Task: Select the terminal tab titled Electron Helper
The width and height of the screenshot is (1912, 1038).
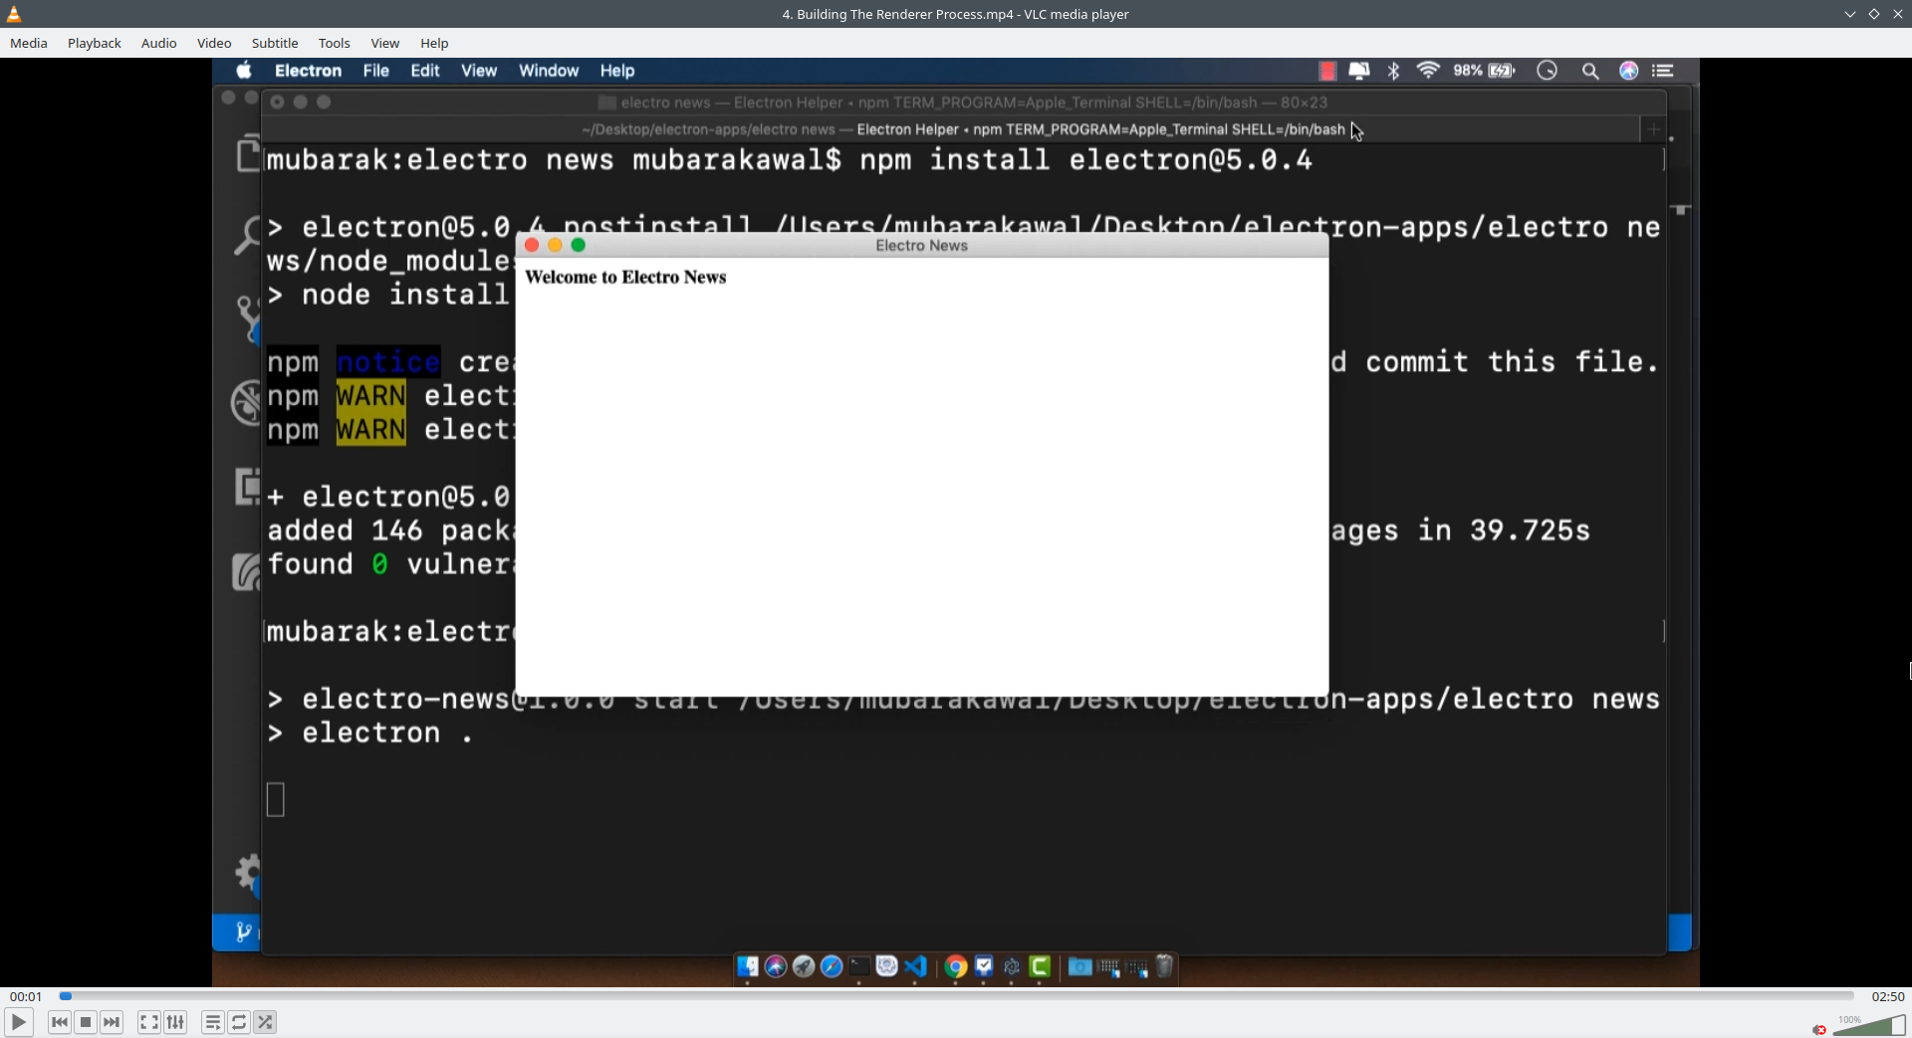Action: 963,129
